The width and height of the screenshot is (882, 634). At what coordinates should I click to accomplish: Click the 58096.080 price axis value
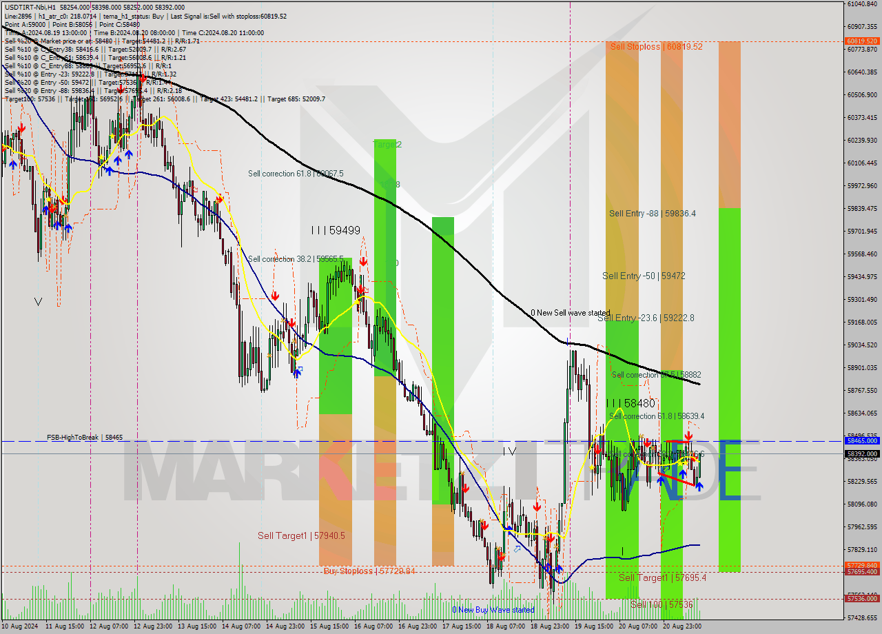(862, 504)
